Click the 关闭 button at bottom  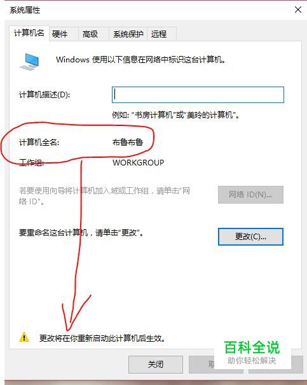click(156, 365)
